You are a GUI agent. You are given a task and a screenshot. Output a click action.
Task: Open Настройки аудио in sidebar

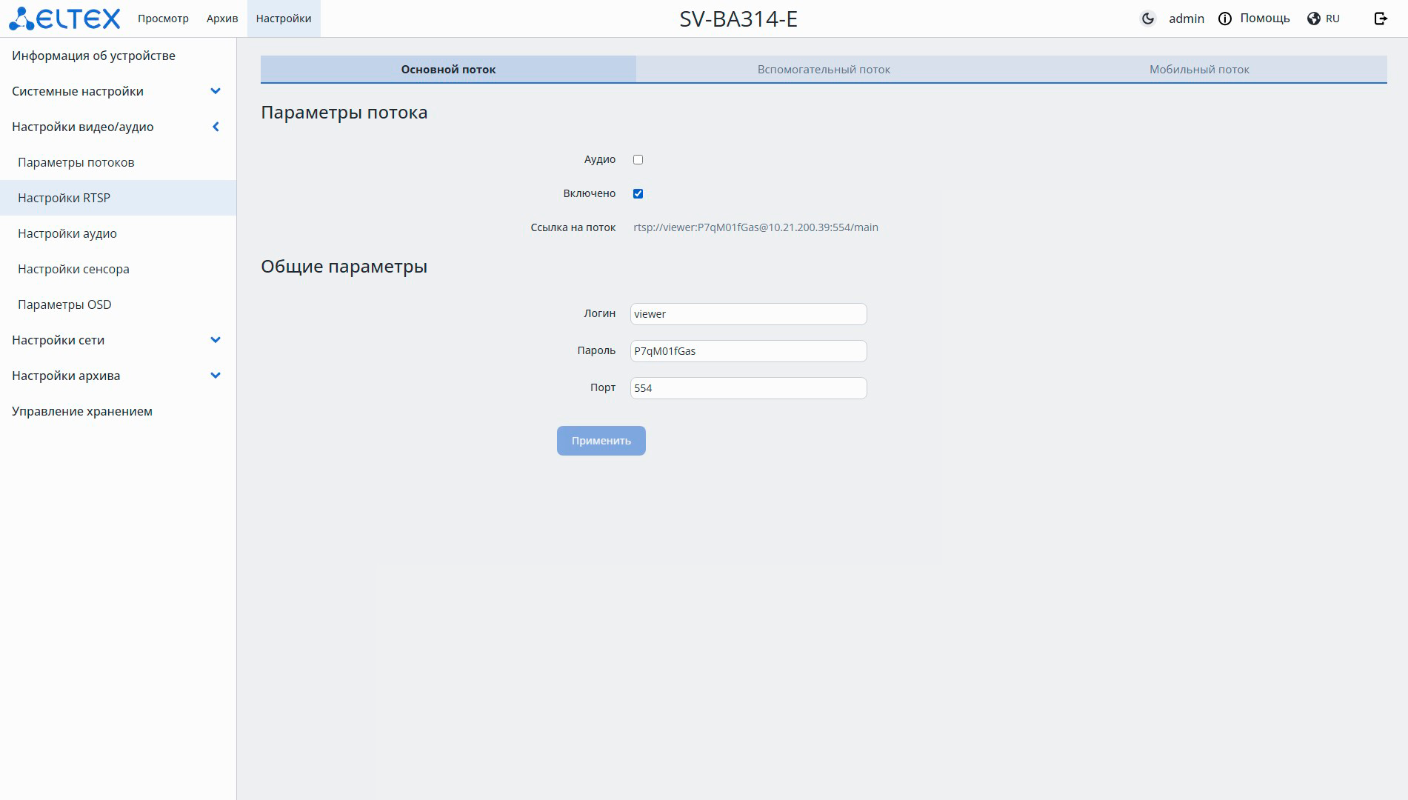click(x=119, y=233)
